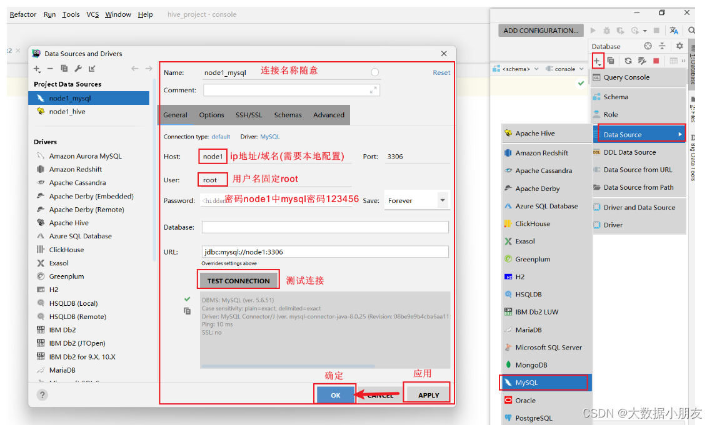Choose MySQL in the data source popup list
712x425 pixels.
[x=545, y=383]
